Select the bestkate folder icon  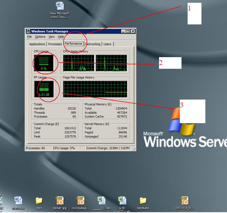(143, 201)
